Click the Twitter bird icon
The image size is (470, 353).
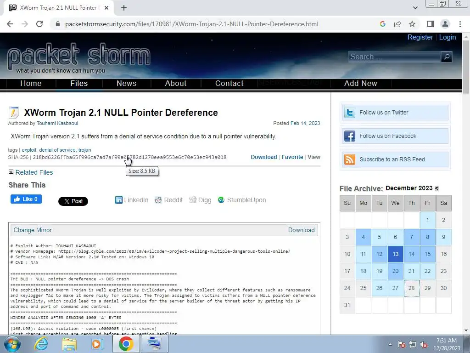click(x=349, y=113)
